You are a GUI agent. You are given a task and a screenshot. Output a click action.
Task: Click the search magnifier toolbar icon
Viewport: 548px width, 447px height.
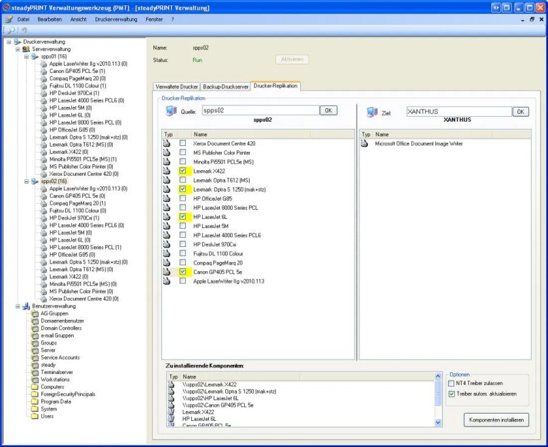(10, 30)
